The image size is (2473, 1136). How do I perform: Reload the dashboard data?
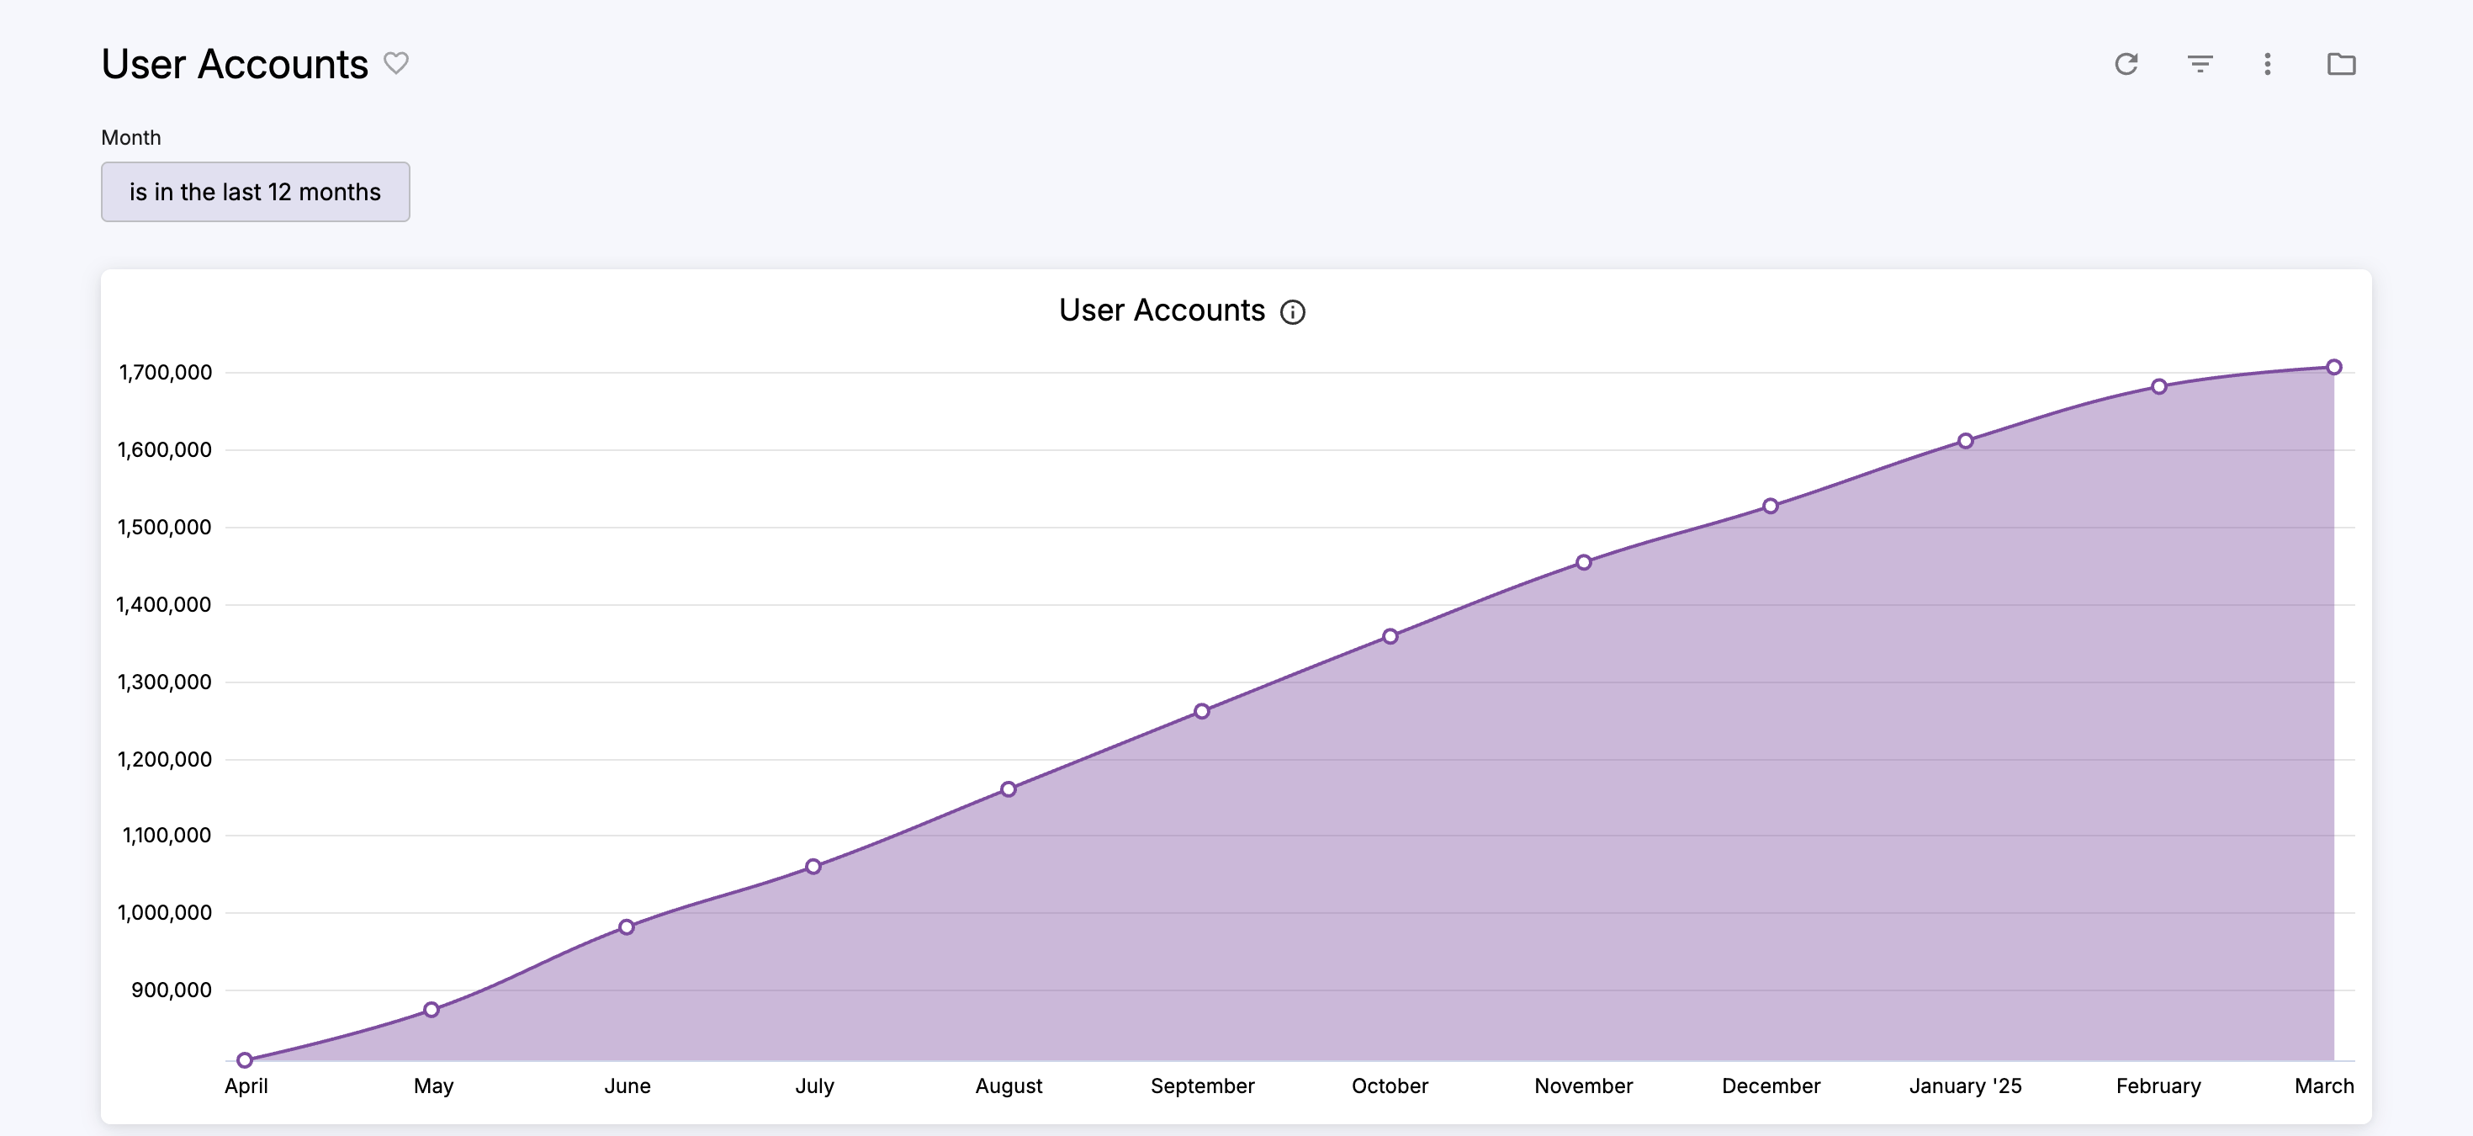click(2126, 64)
